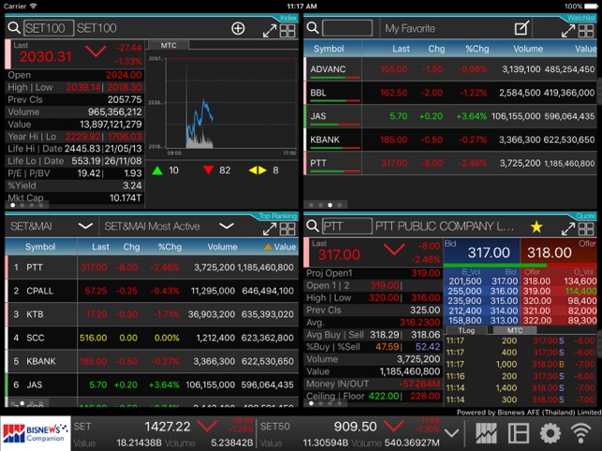Tap the Bid price 317.00 box
The image size is (602, 451).
pyautogui.click(x=482, y=252)
